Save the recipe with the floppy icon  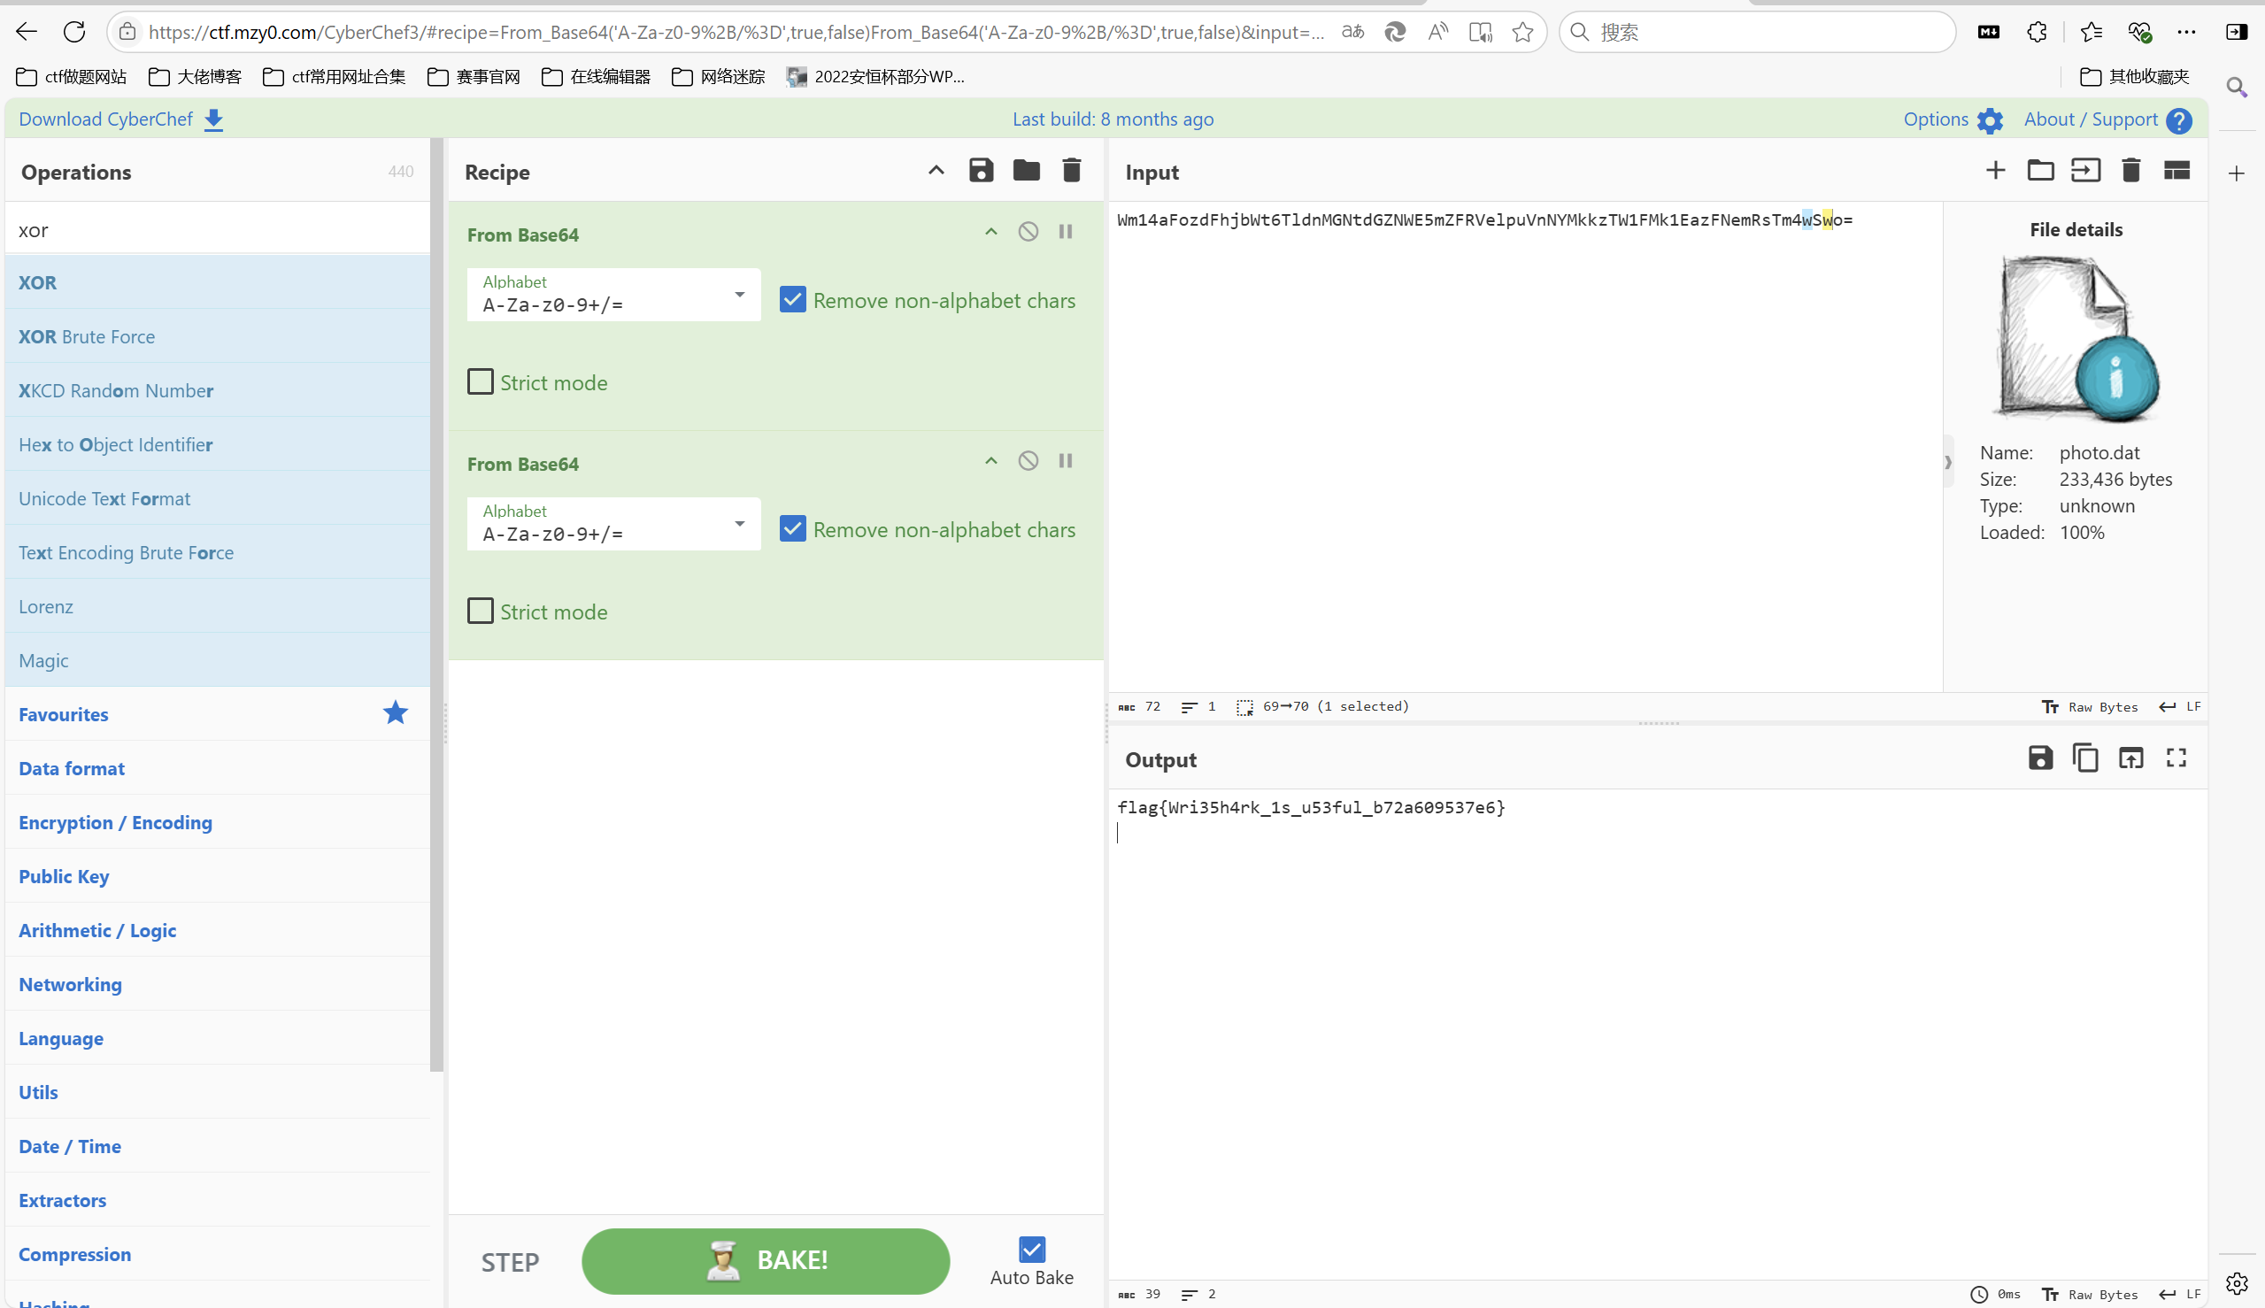(981, 170)
